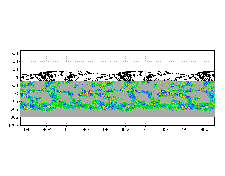Select the rightmost 90W longitude label
The width and height of the screenshot is (225, 176).
pos(204,130)
